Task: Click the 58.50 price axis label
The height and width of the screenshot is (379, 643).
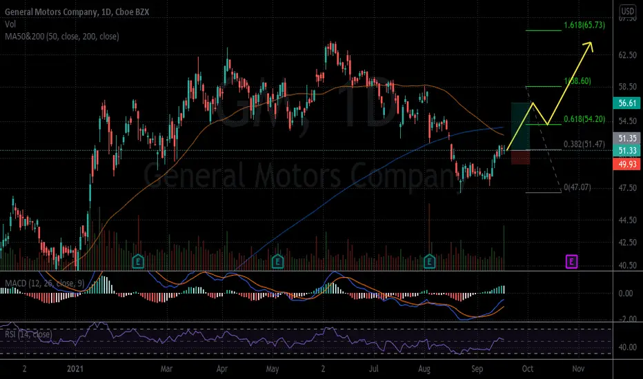Action: click(x=627, y=87)
